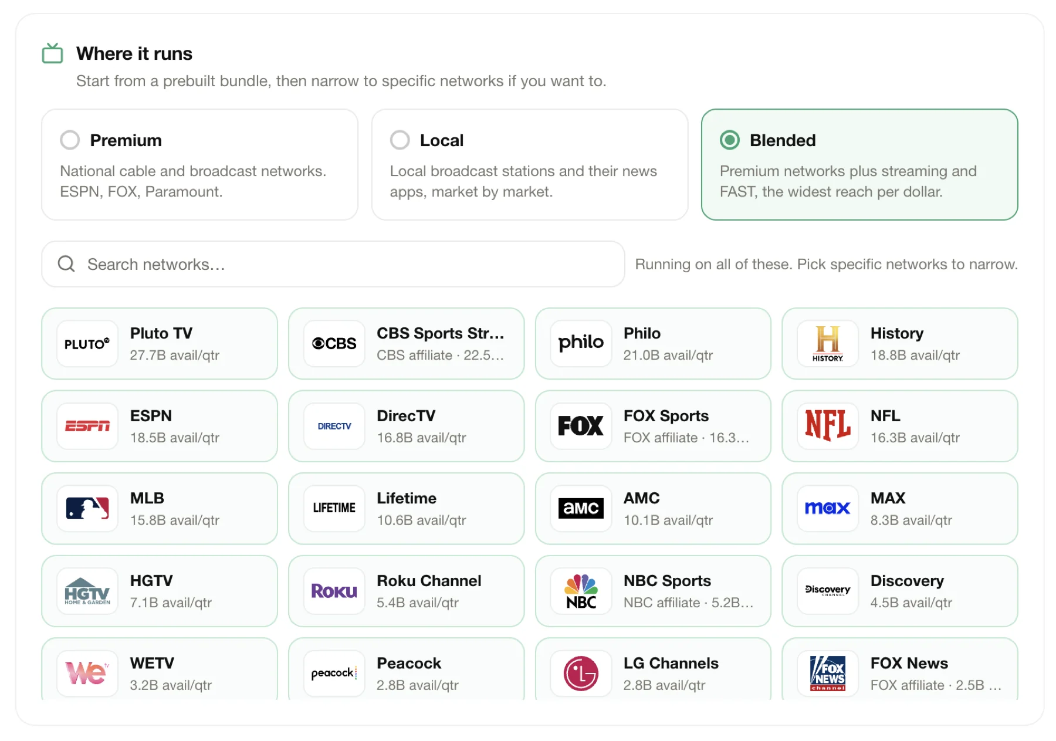The image size is (1056, 741).
Task: Click the 15.8B avail/qtr value
Action: (x=175, y=520)
